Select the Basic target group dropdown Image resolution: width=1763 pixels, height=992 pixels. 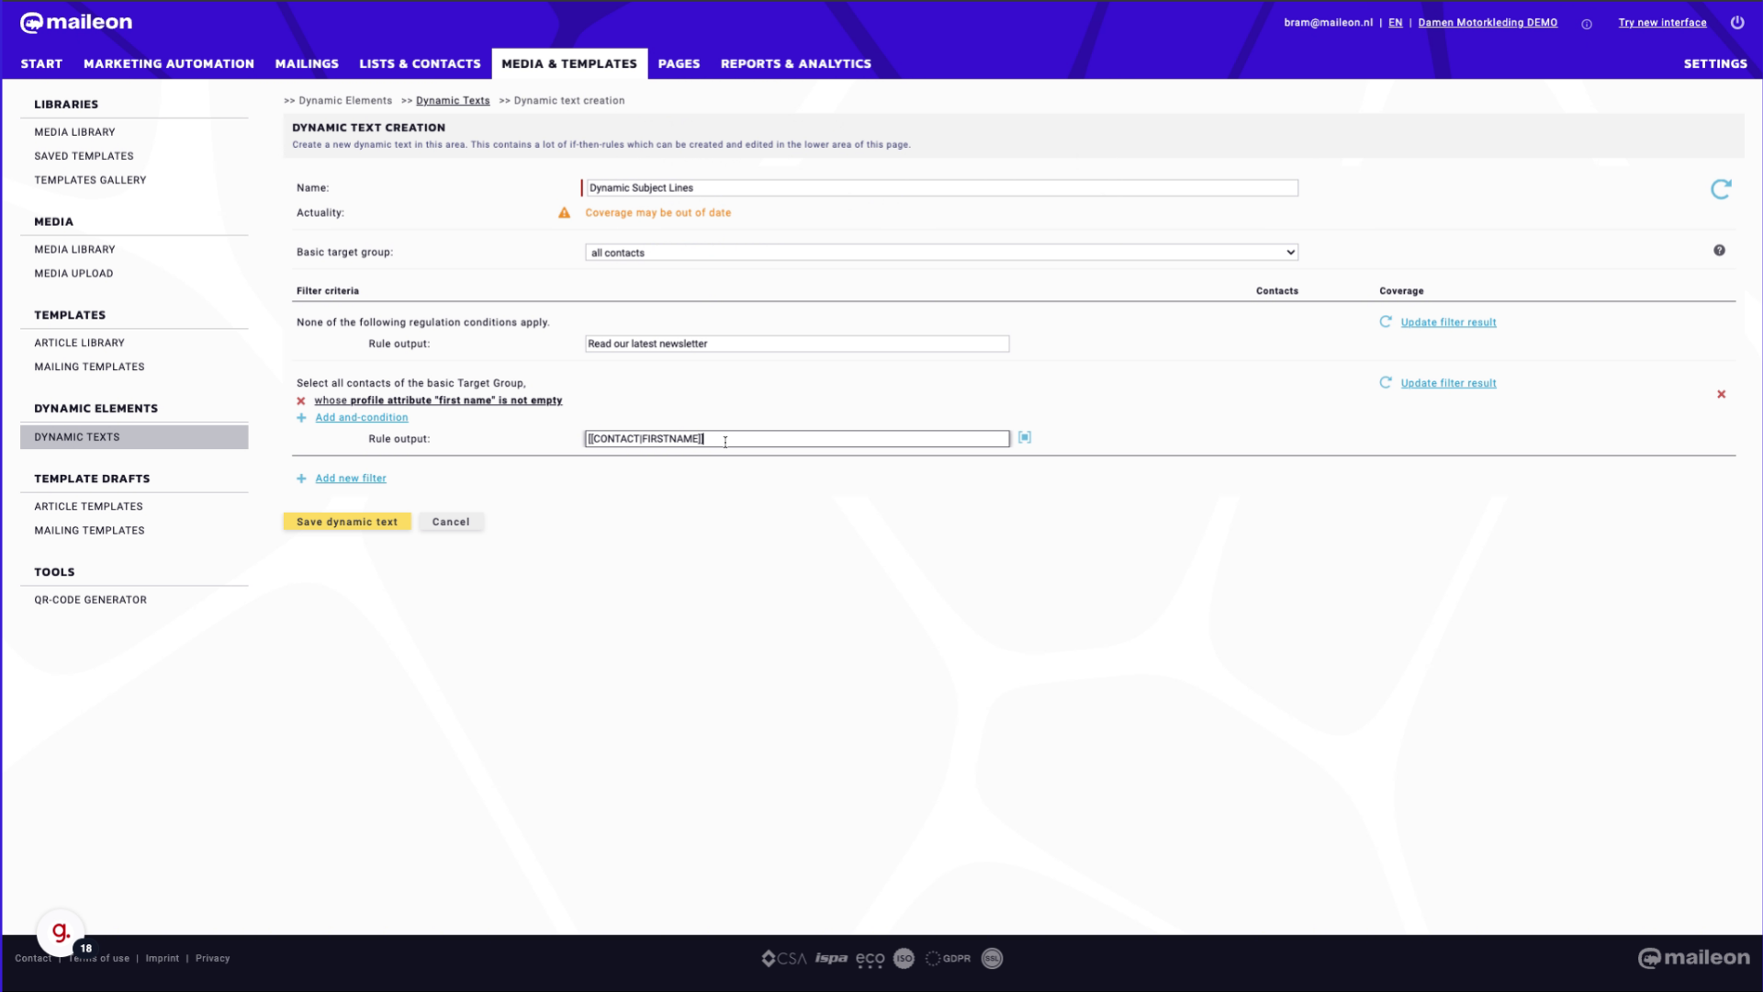939,252
